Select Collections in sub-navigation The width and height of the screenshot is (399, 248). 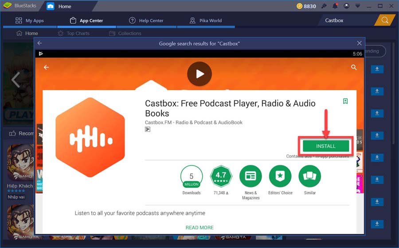125,33
